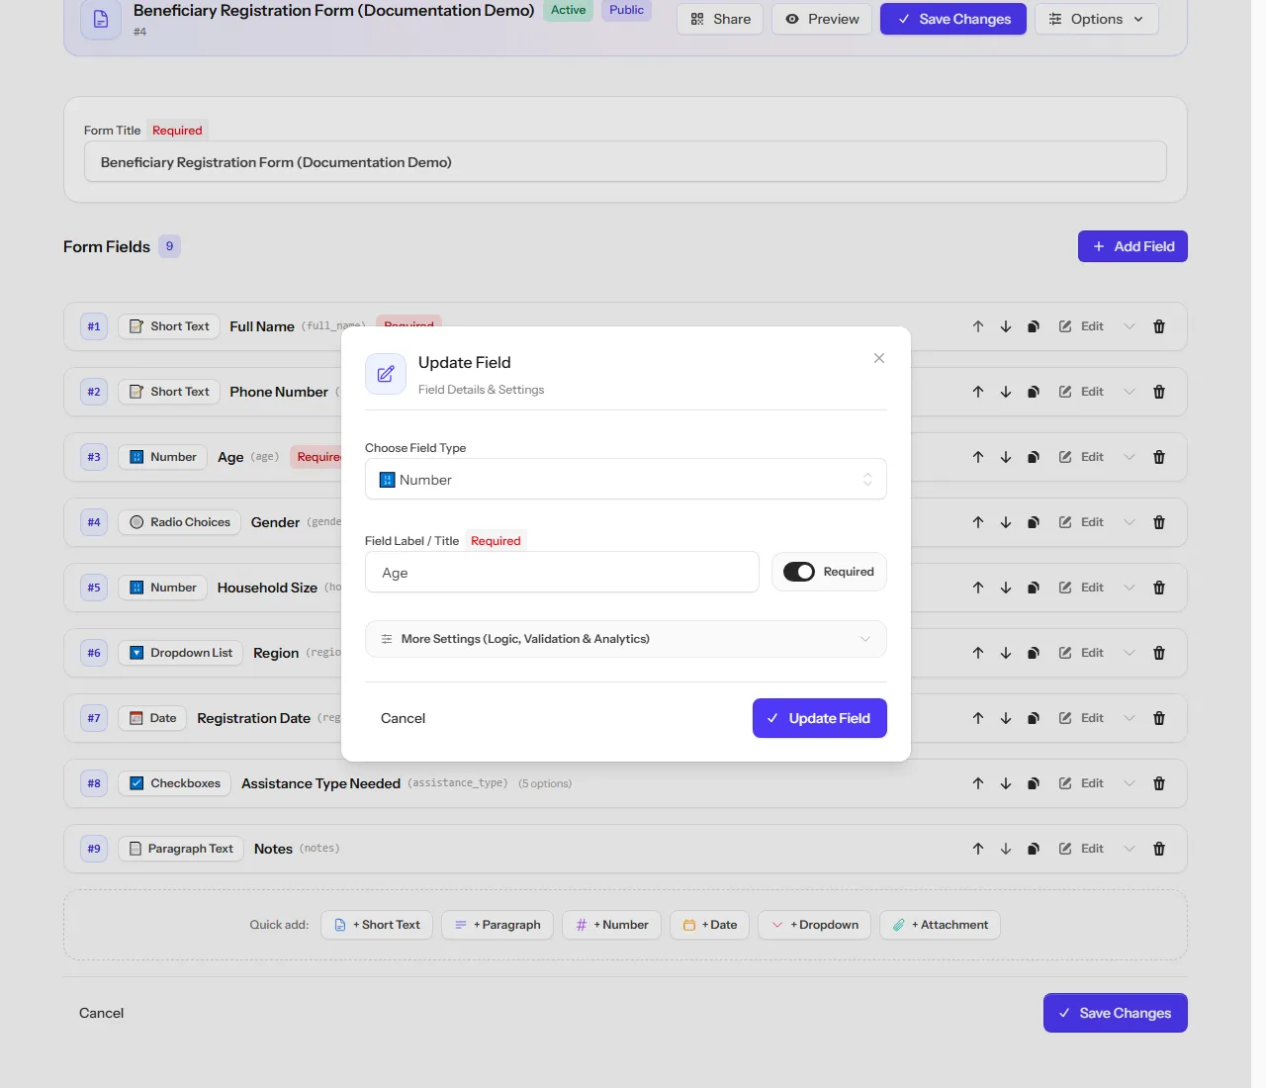Move the Phone Number field down
The width and height of the screenshot is (1266, 1088).
tap(1006, 392)
